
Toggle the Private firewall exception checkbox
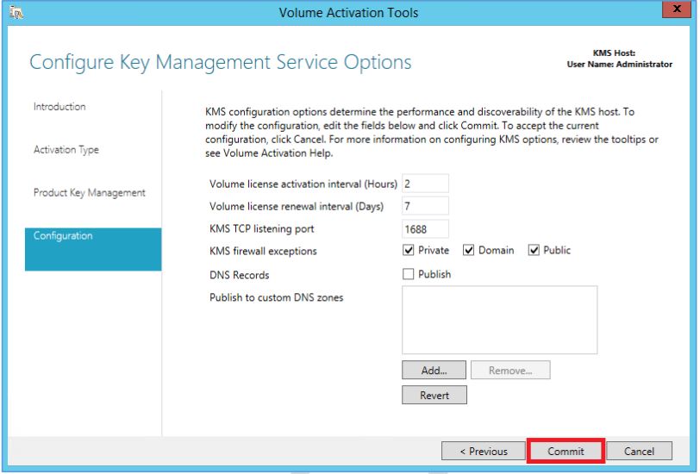coord(408,250)
